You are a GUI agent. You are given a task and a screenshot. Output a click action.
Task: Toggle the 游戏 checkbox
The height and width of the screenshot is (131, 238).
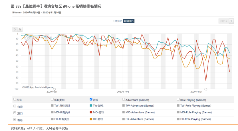pos(91,99)
